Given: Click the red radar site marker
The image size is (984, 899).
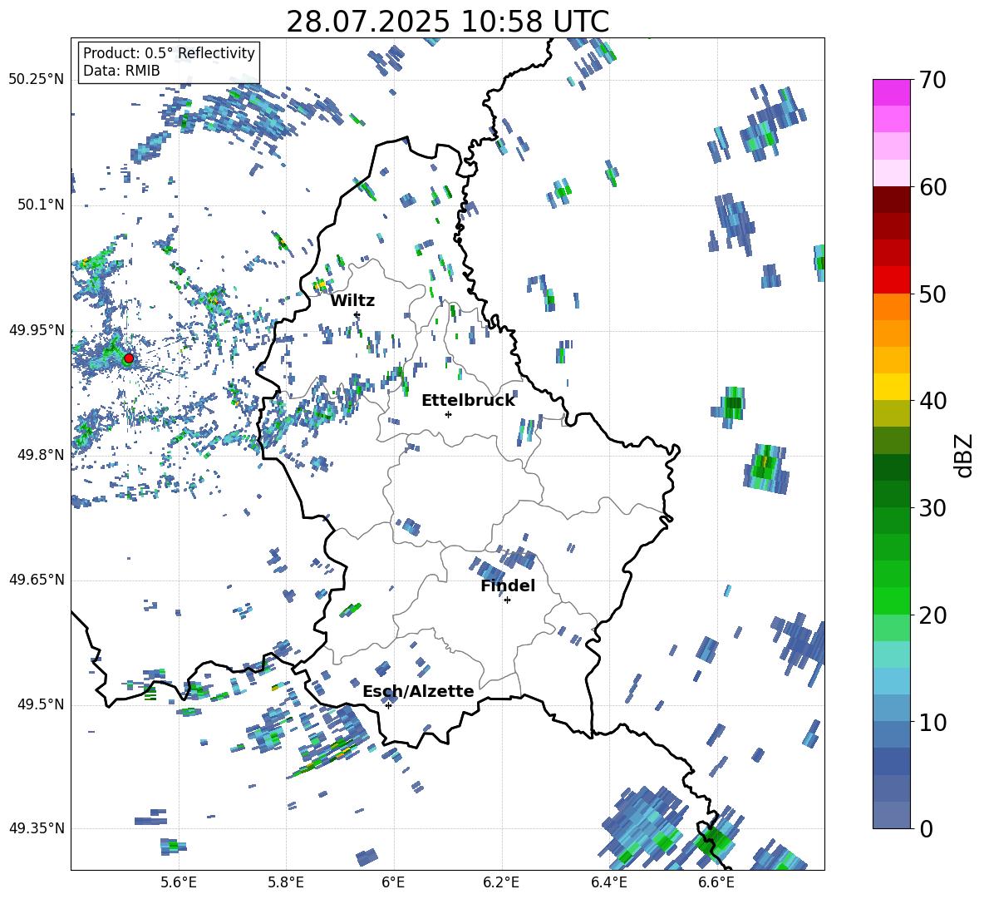Looking at the screenshot, I should click(129, 358).
